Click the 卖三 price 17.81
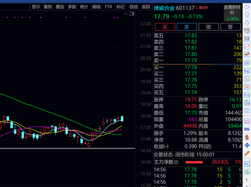The height and width of the screenshot is (187, 251). [x=191, y=48]
